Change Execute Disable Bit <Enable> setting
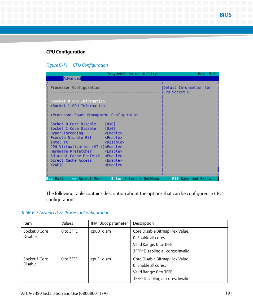This screenshot has height=303, width=253. pyautogui.click(x=113, y=138)
